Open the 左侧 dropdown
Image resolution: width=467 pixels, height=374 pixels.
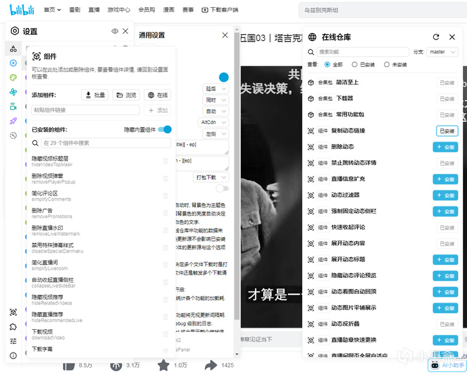215,134
